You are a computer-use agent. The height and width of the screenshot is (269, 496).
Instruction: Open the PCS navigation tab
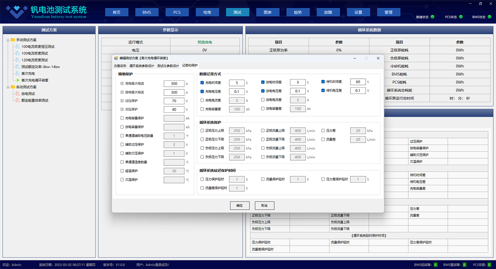click(x=177, y=12)
